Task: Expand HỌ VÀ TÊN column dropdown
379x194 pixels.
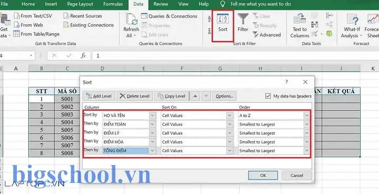Action: tap(152, 115)
